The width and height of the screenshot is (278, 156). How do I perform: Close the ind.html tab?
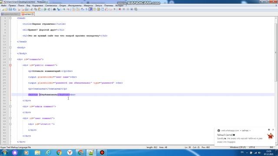pyautogui.click(x=33, y=14)
